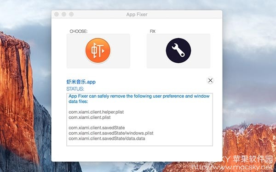Minimize the App Fixer window
The width and height of the screenshot is (276, 172).
[x=64, y=14]
